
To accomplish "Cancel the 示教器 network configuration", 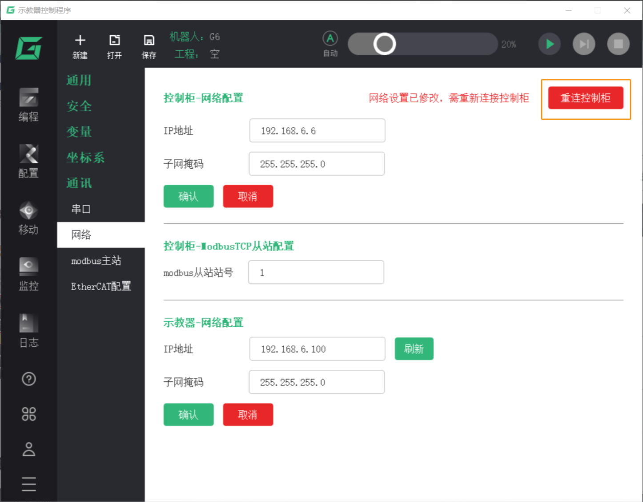I will click(248, 415).
